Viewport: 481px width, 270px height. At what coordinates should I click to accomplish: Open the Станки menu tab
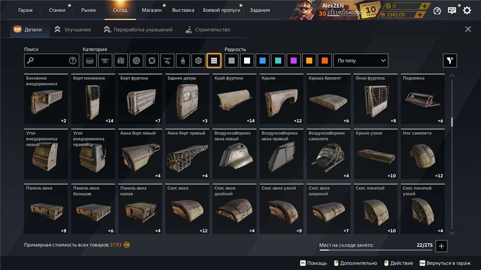[x=57, y=10]
